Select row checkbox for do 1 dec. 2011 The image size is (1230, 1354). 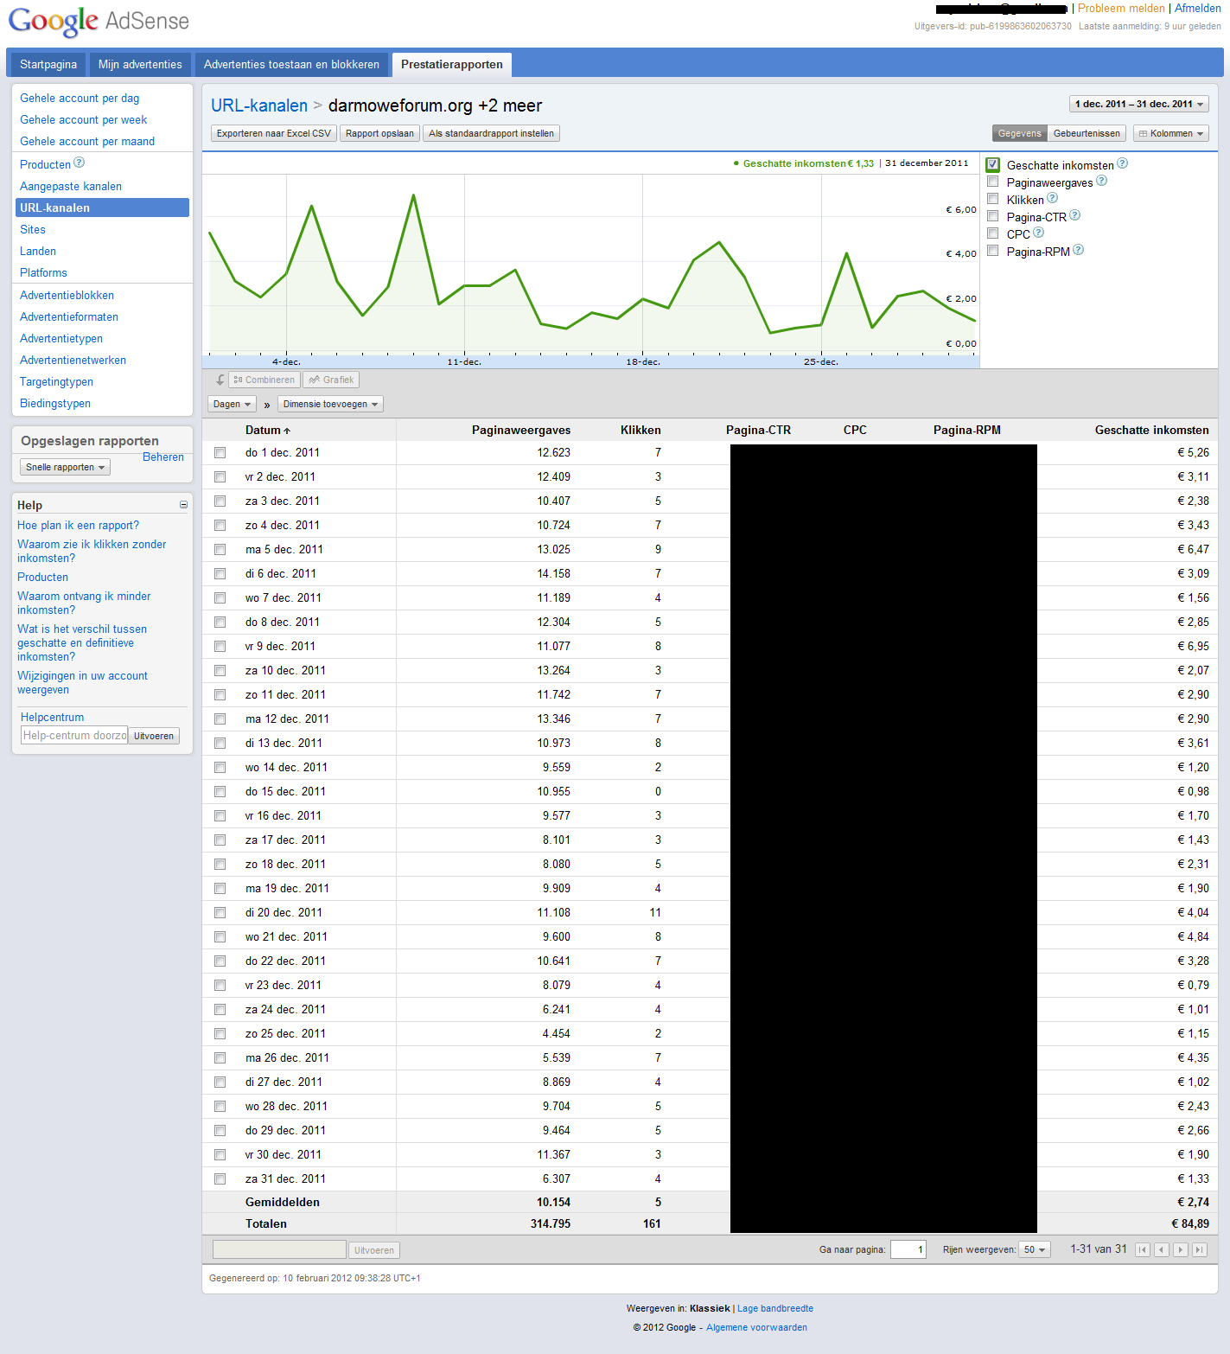point(220,452)
